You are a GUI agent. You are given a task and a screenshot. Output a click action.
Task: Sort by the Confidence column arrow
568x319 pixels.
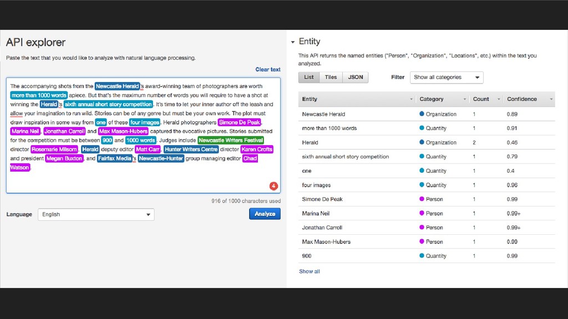click(x=551, y=99)
